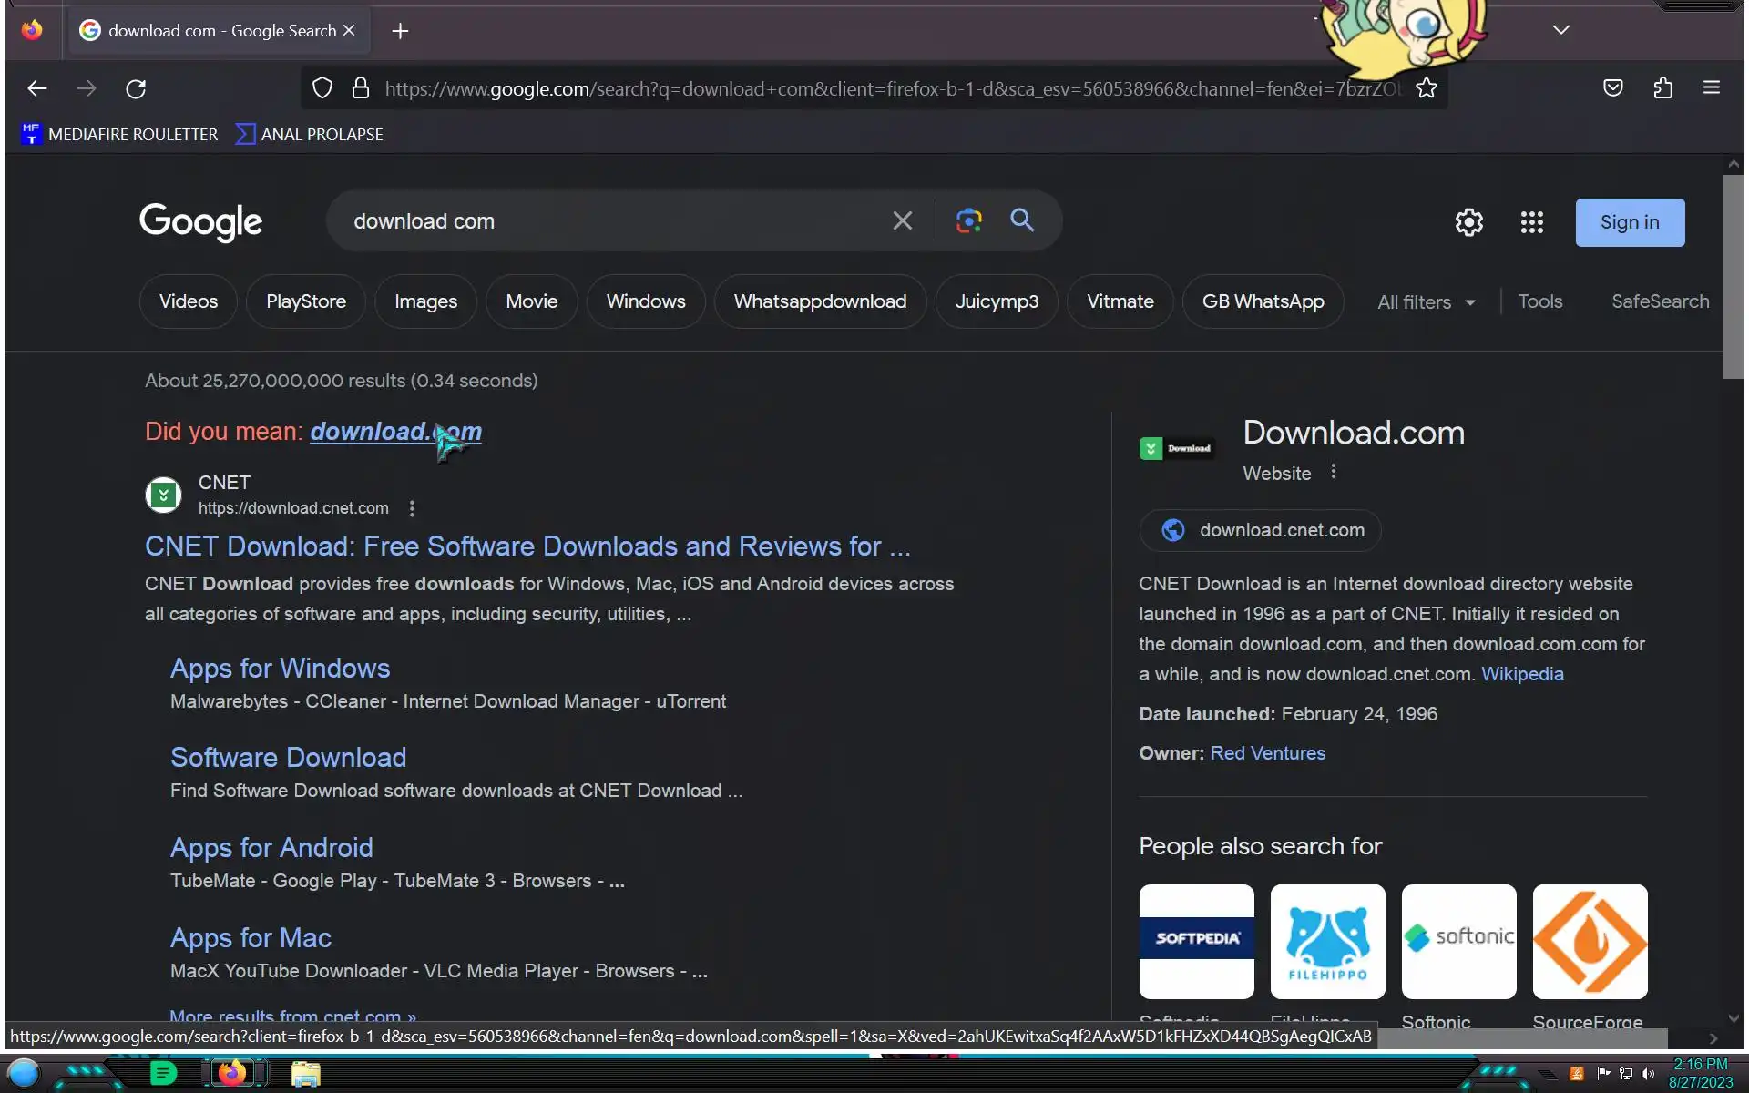Open more options next to CNET result URL
The image size is (1749, 1093).
pyautogui.click(x=412, y=508)
